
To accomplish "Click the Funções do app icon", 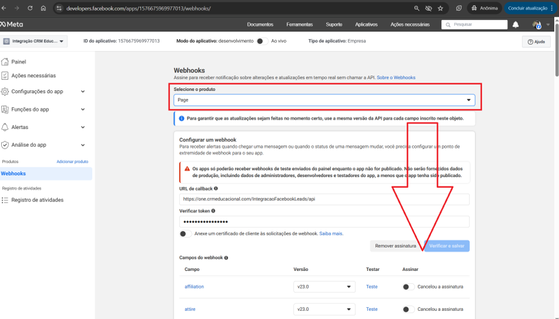I will point(5,109).
